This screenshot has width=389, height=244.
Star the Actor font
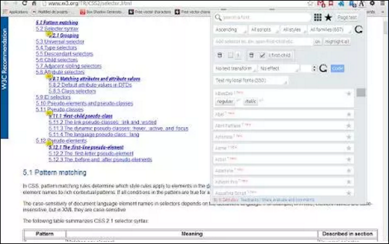click(x=349, y=159)
